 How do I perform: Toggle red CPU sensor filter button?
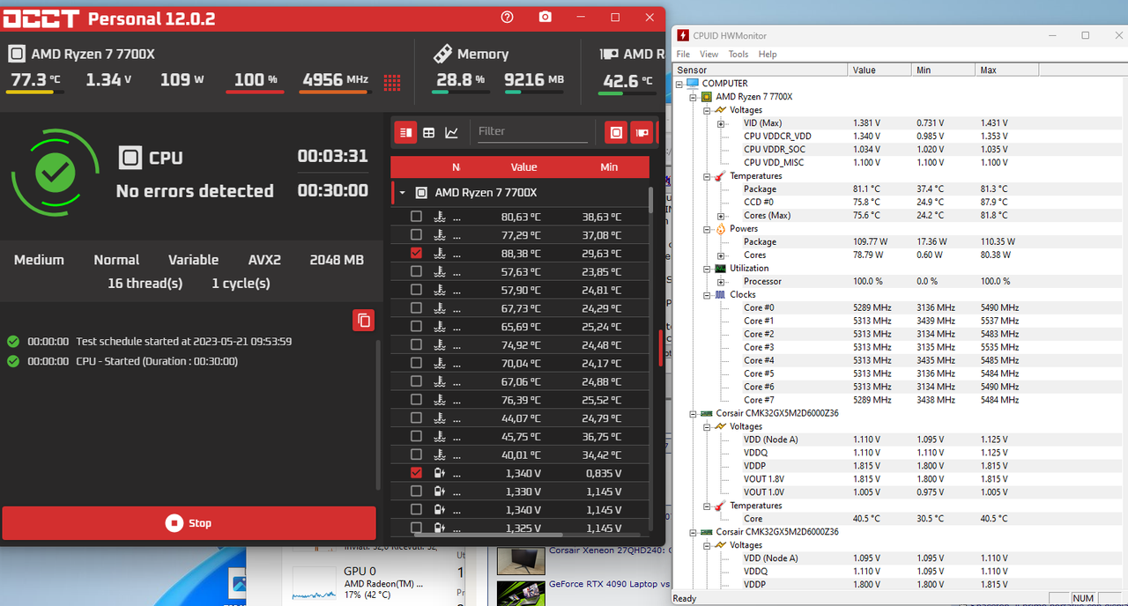(616, 132)
